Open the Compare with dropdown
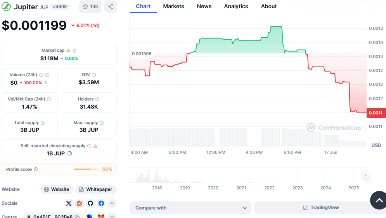The height and width of the screenshot is (218, 386). pos(190,208)
